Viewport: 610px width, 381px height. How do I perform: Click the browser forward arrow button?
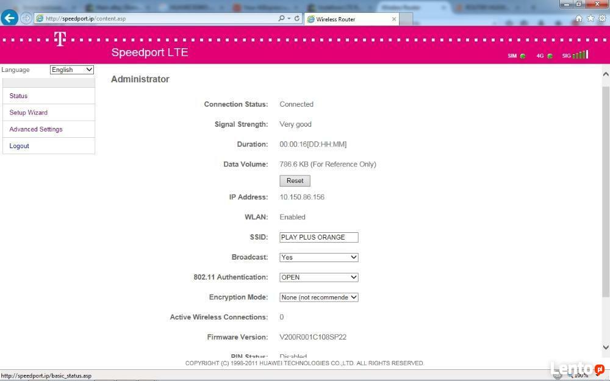coord(26,18)
